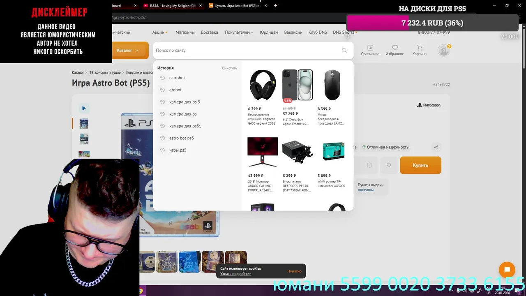The image size is (526, 296).
Task: Open the Узнать подробнее cookies link
Action: pos(235,274)
